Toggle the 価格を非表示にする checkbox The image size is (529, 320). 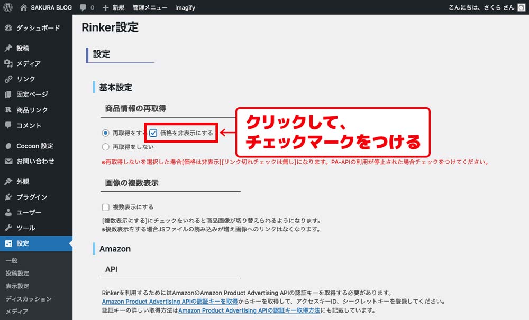tap(153, 133)
